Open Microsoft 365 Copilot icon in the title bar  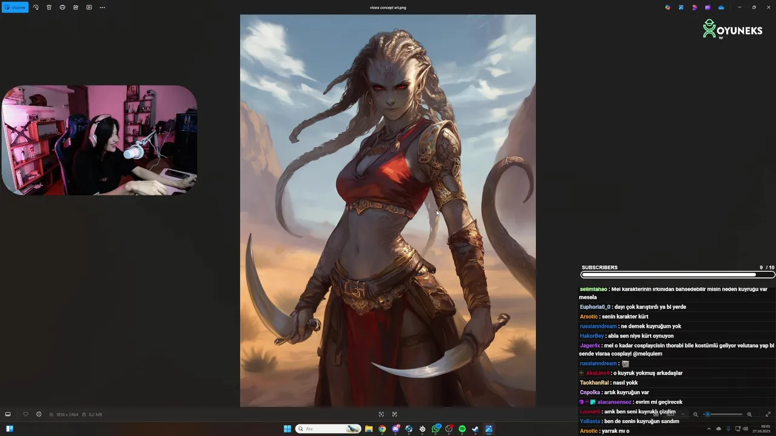(667, 7)
